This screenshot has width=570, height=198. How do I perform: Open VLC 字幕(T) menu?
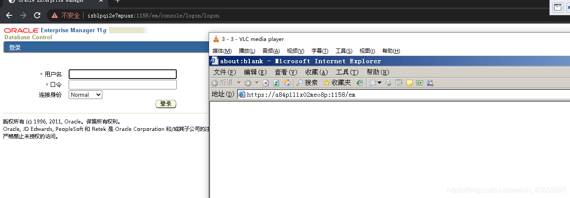(320, 51)
